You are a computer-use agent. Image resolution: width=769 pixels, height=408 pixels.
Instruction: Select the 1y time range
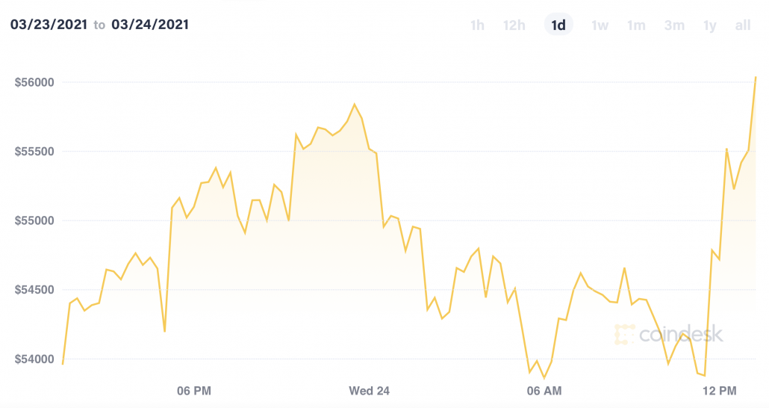click(x=709, y=25)
